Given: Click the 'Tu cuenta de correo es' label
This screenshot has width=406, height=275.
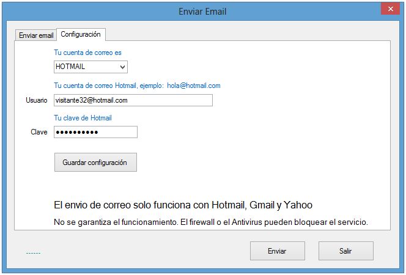Looking at the screenshot, I should click(x=87, y=53).
